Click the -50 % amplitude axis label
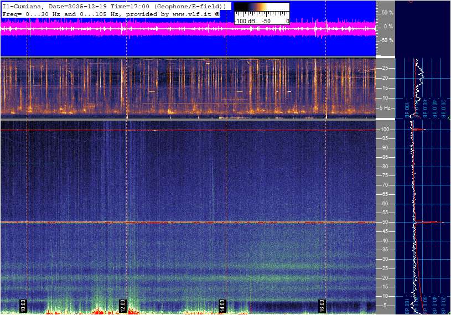This screenshot has height=315, width=451. [386, 40]
